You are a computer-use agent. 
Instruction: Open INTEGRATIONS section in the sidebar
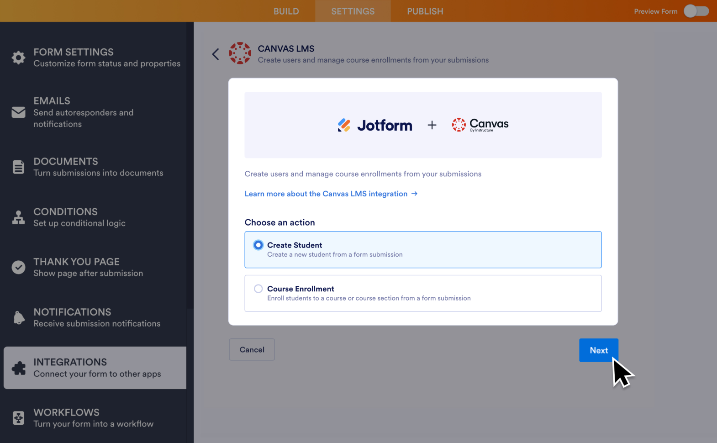pos(95,368)
